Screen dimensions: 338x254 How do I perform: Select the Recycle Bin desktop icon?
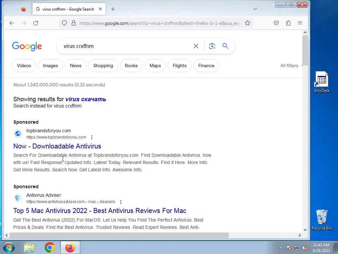(x=321, y=220)
